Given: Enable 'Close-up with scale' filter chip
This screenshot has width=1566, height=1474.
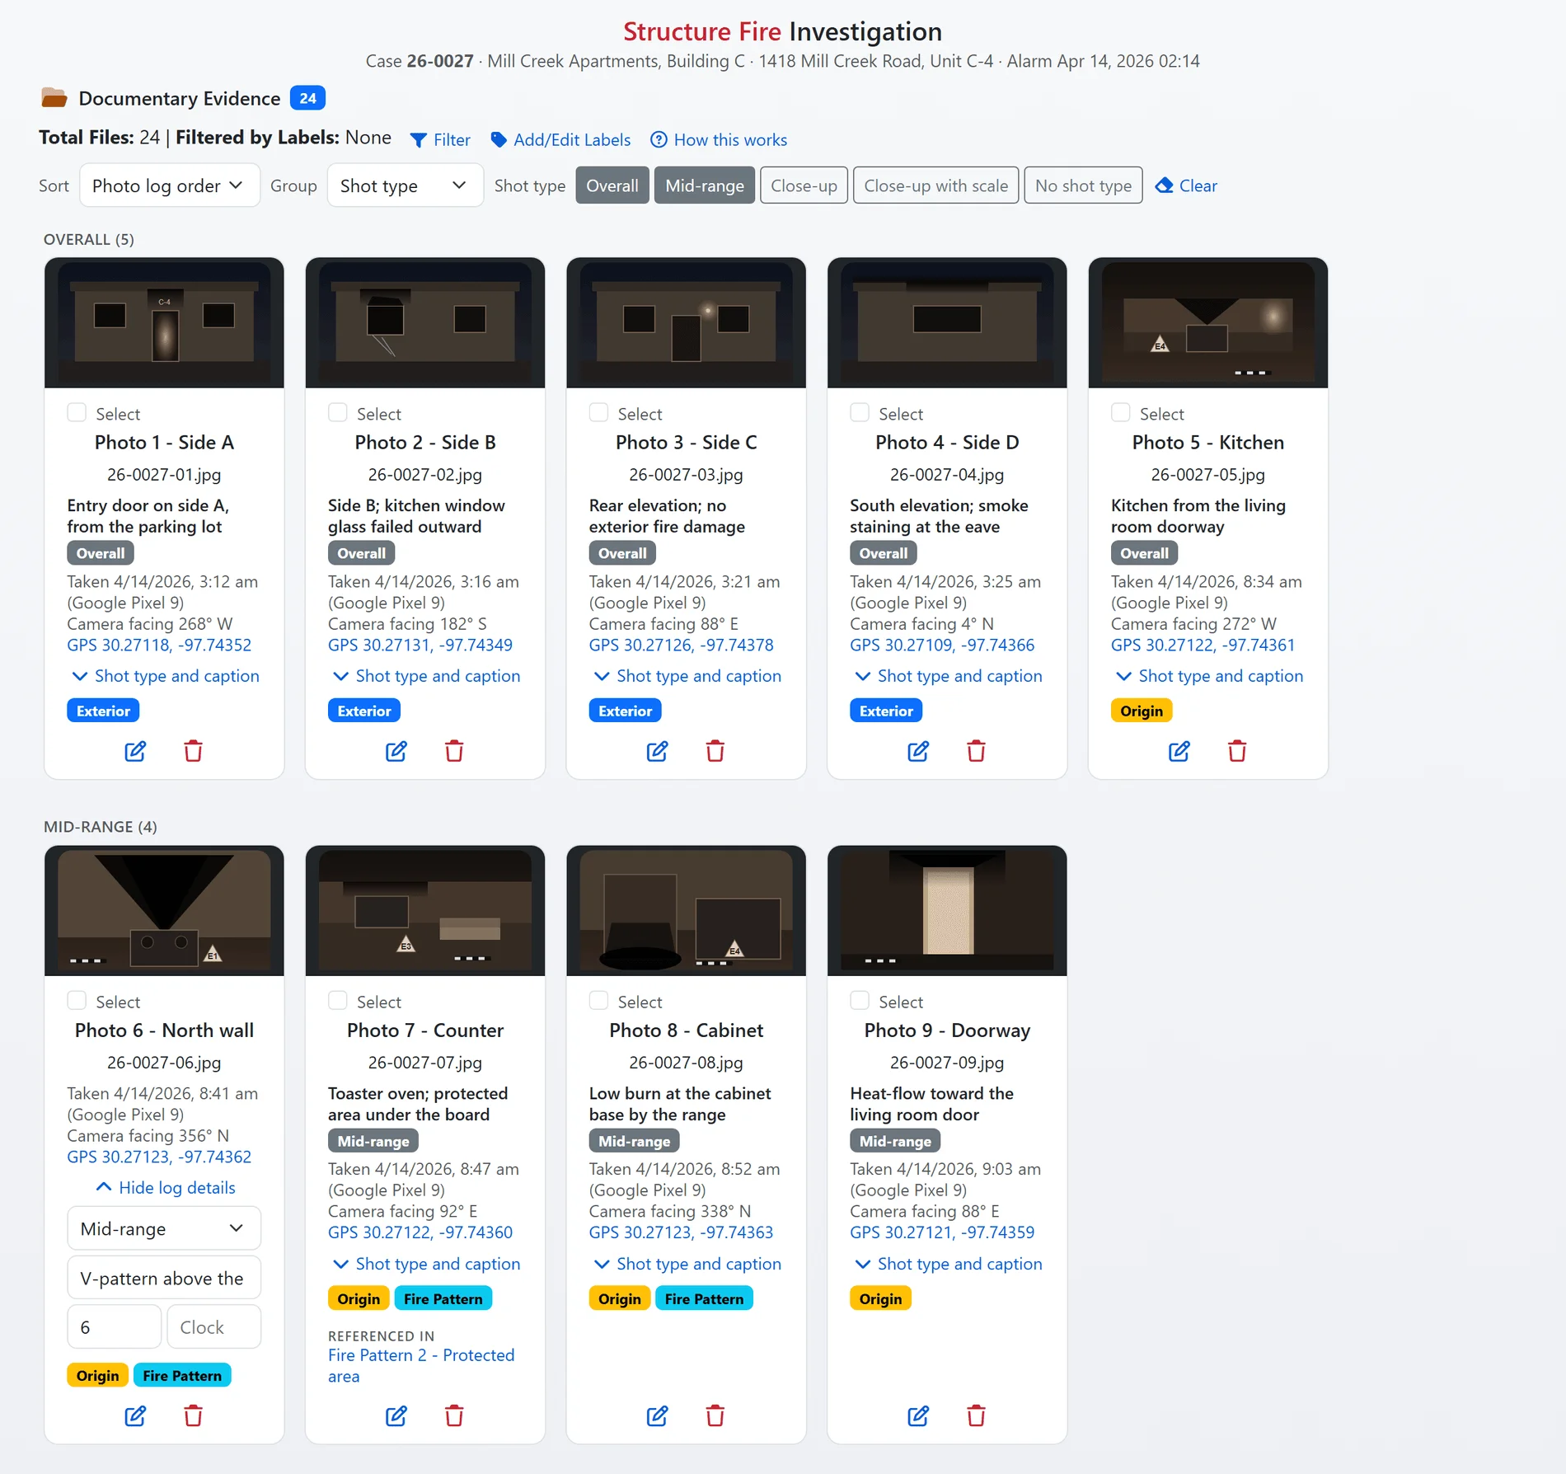Looking at the screenshot, I should pyautogui.click(x=936, y=185).
